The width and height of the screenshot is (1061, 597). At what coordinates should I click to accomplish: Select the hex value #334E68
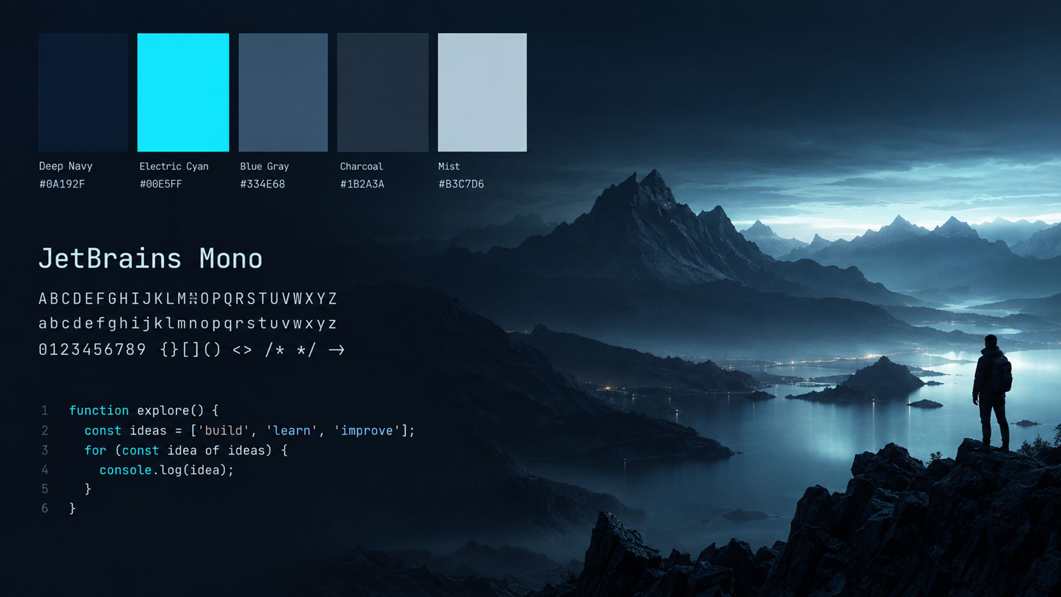tap(263, 184)
